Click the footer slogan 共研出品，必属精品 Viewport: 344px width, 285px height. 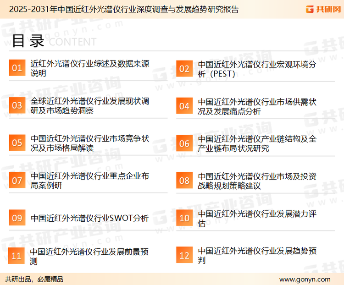34,280
